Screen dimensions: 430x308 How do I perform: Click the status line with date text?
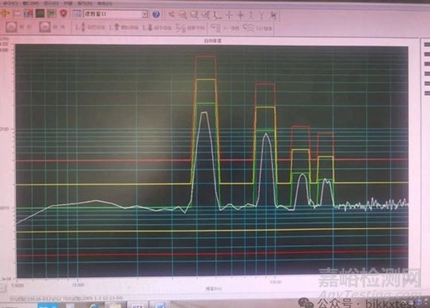click(67, 298)
